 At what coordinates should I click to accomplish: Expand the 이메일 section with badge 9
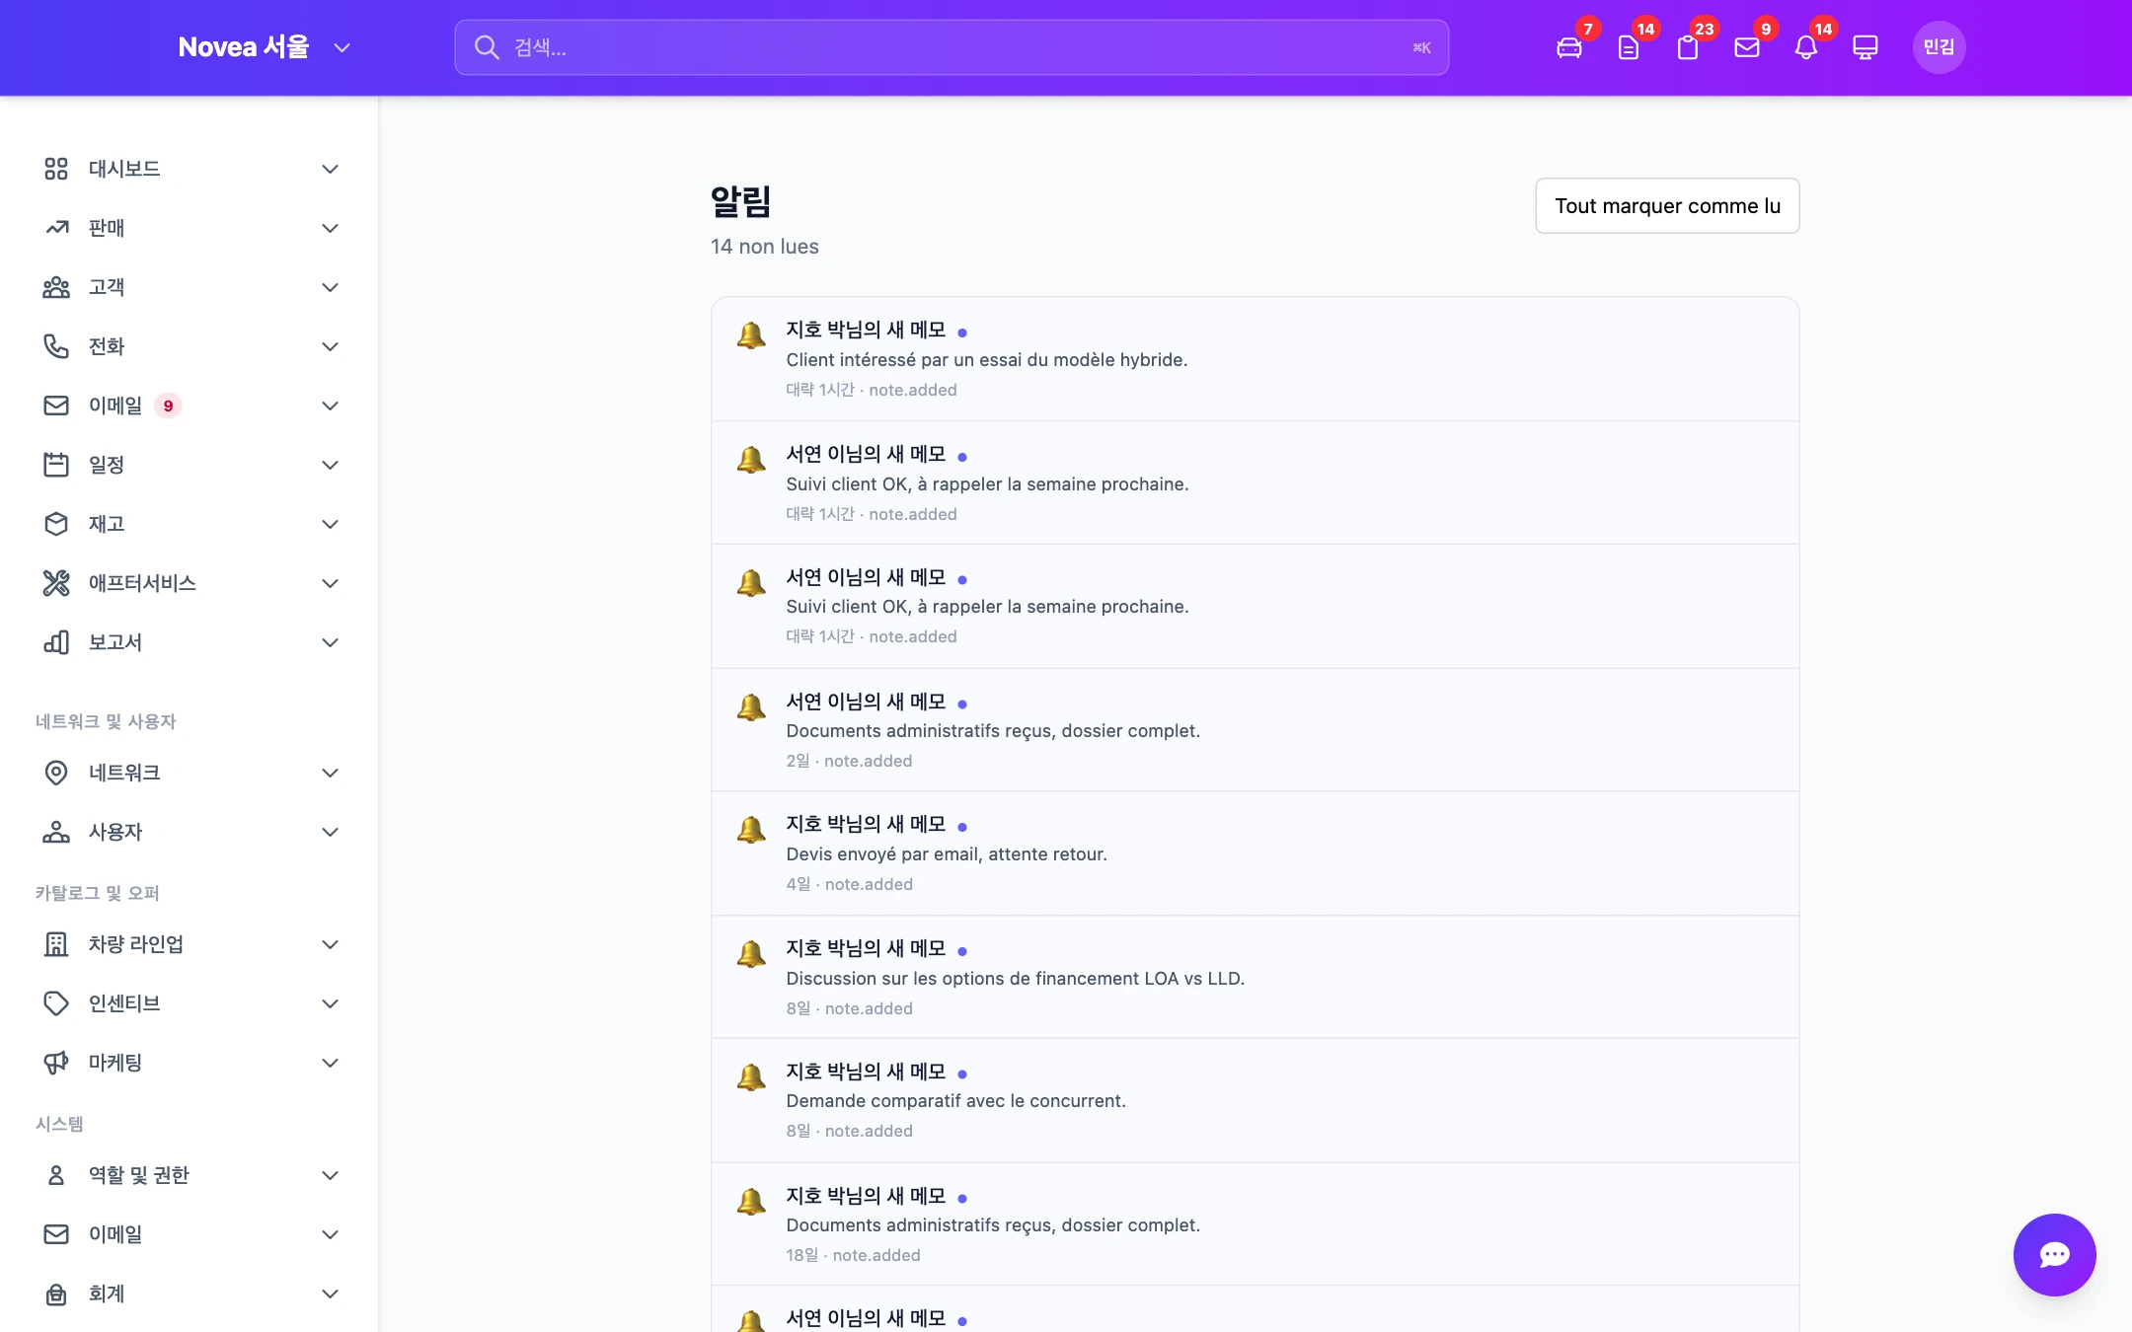point(331,406)
